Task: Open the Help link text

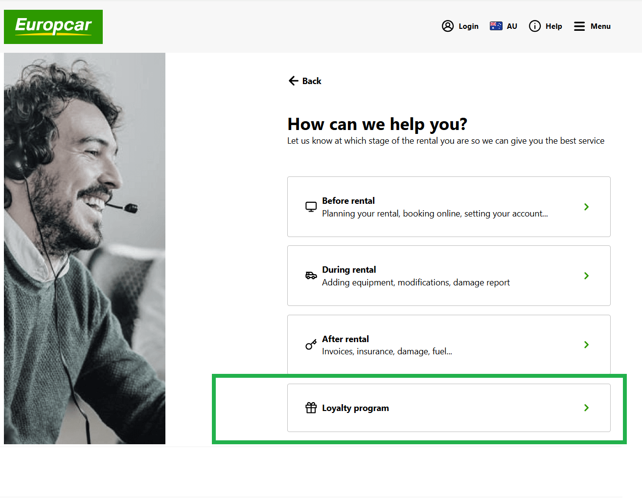Action: tap(553, 26)
